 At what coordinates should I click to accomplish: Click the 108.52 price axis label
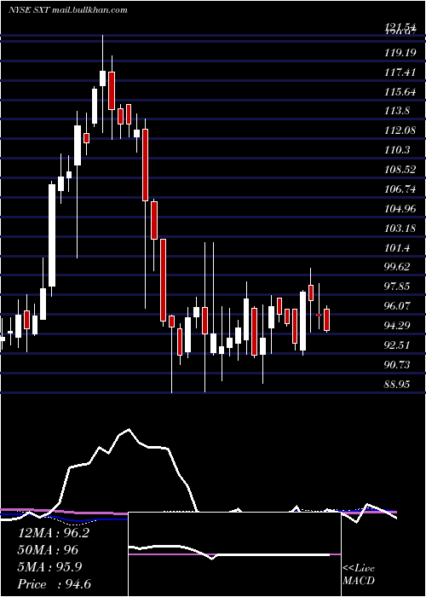tap(400, 170)
